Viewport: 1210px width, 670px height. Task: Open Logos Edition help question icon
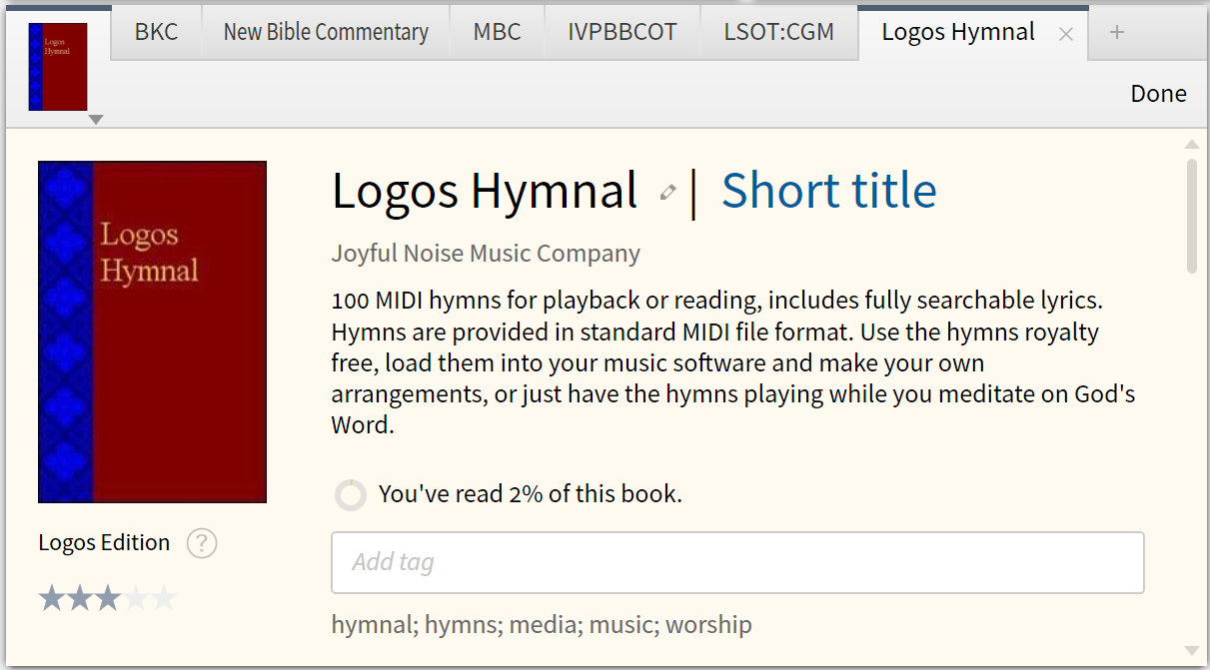click(202, 543)
